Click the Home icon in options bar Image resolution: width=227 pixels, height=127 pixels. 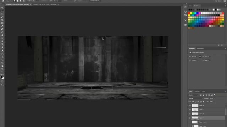click(3, 1)
